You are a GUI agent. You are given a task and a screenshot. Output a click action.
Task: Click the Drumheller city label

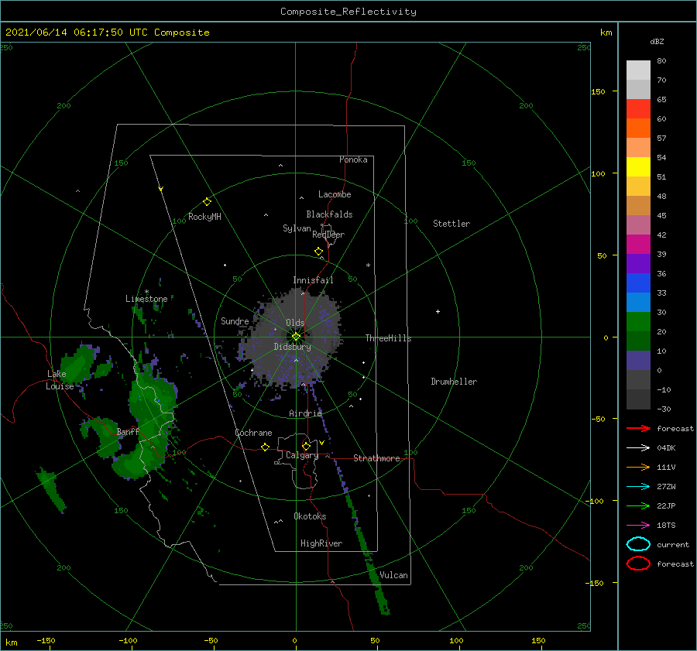point(454,382)
